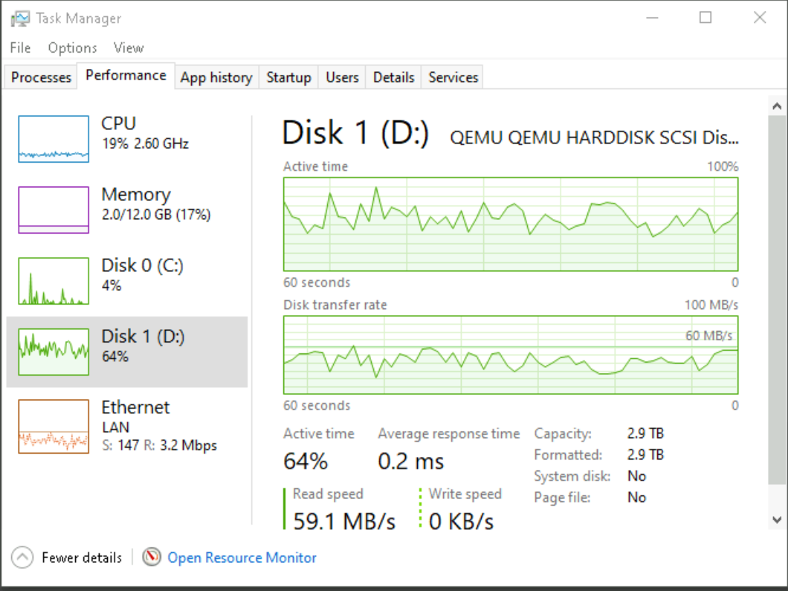
Task: Switch to the Processes tab
Action: point(41,77)
